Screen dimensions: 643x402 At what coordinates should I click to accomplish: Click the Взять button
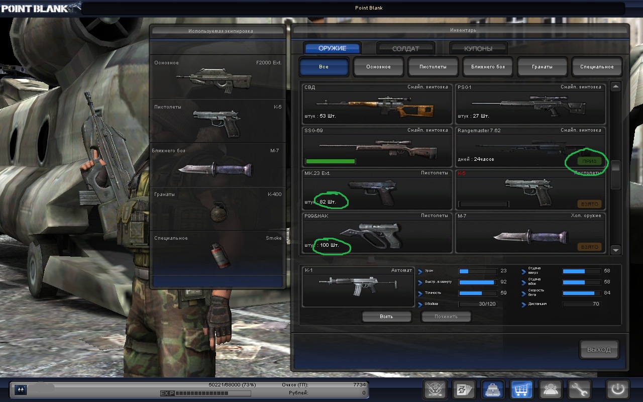(386, 317)
